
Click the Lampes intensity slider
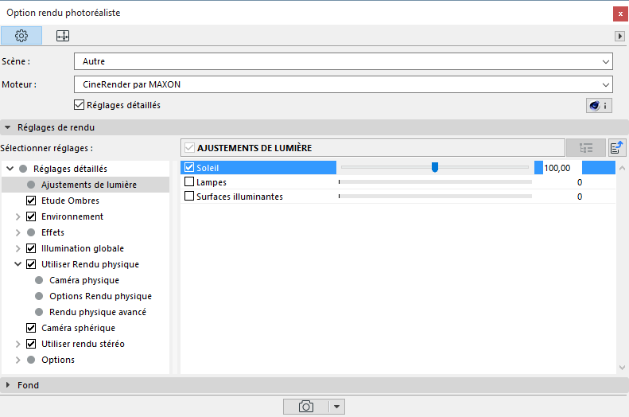[x=435, y=181]
